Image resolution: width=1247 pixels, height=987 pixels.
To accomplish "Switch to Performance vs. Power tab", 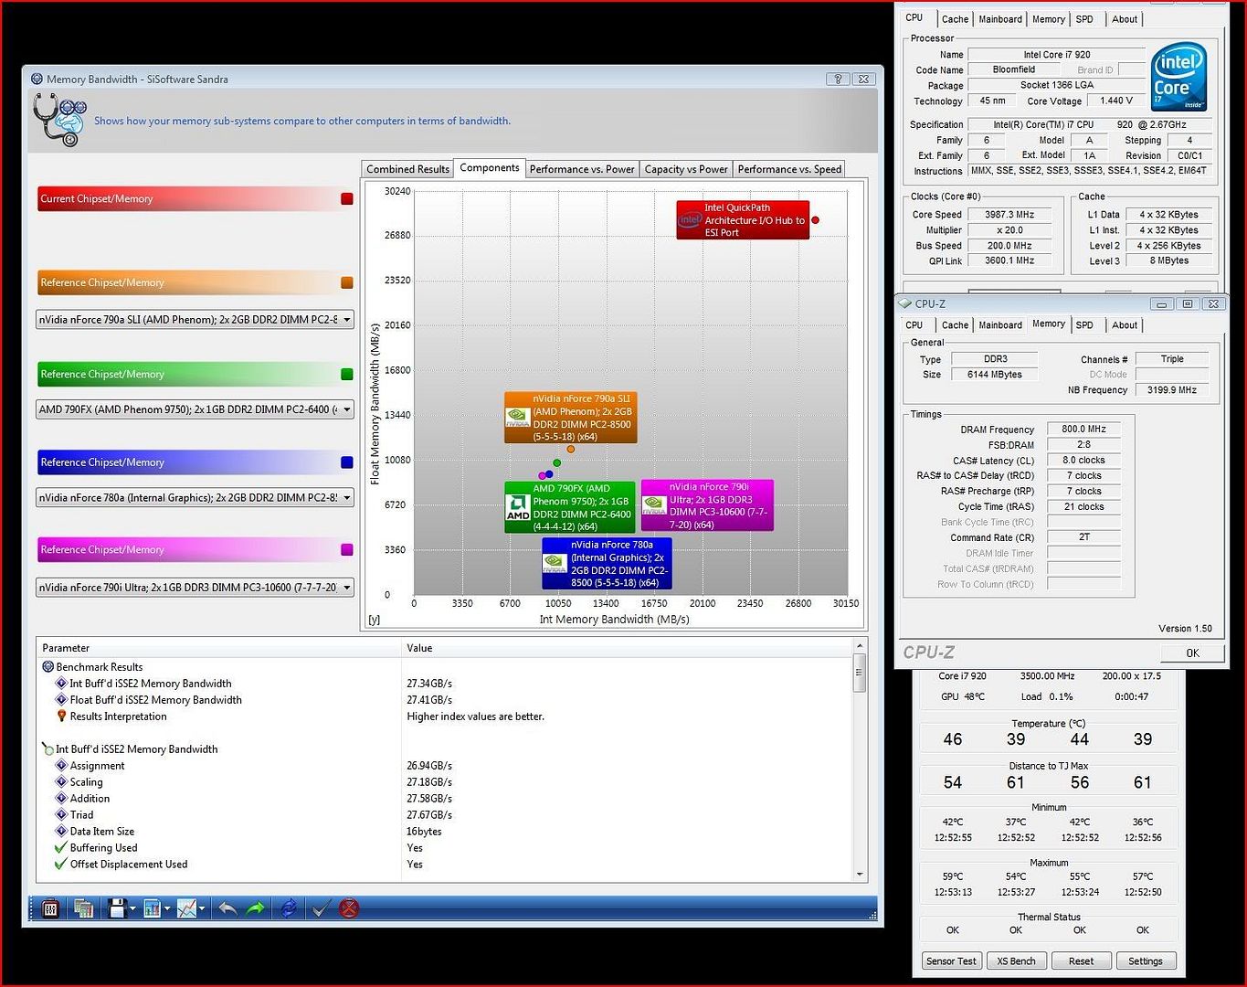I will (x=582, y=169).
